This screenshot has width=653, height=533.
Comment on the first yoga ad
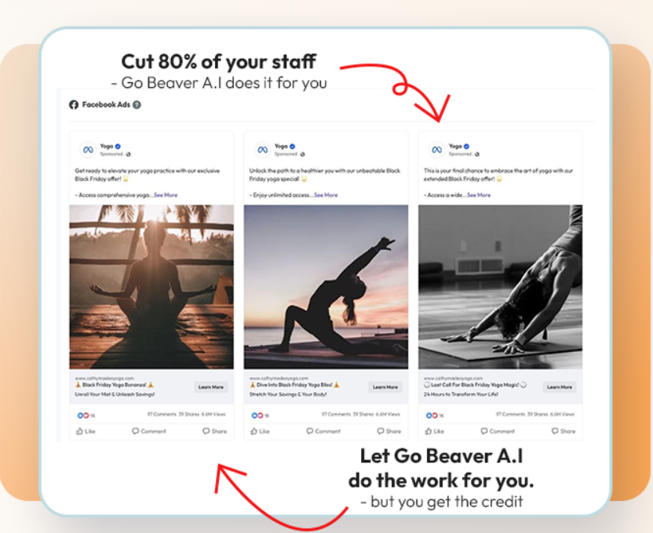149,431
